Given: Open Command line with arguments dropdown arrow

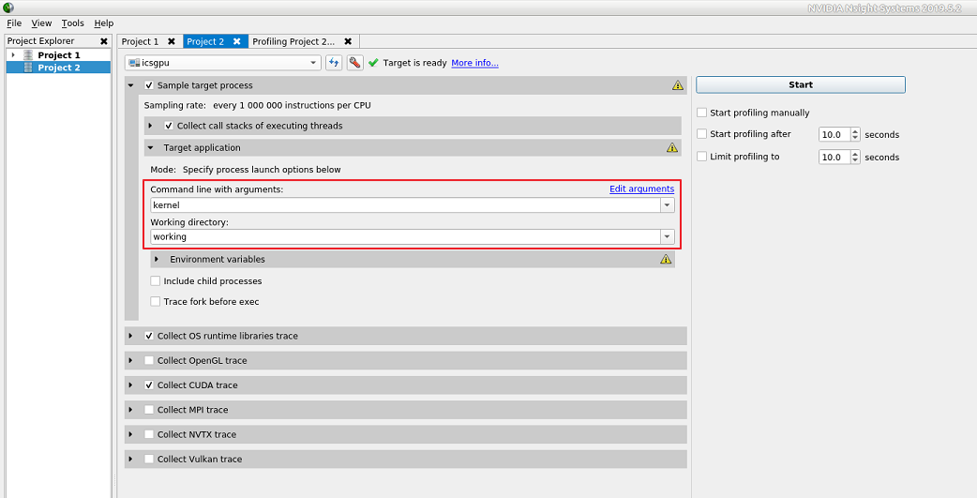Looking at the screenshot, I should click(668, 205).
